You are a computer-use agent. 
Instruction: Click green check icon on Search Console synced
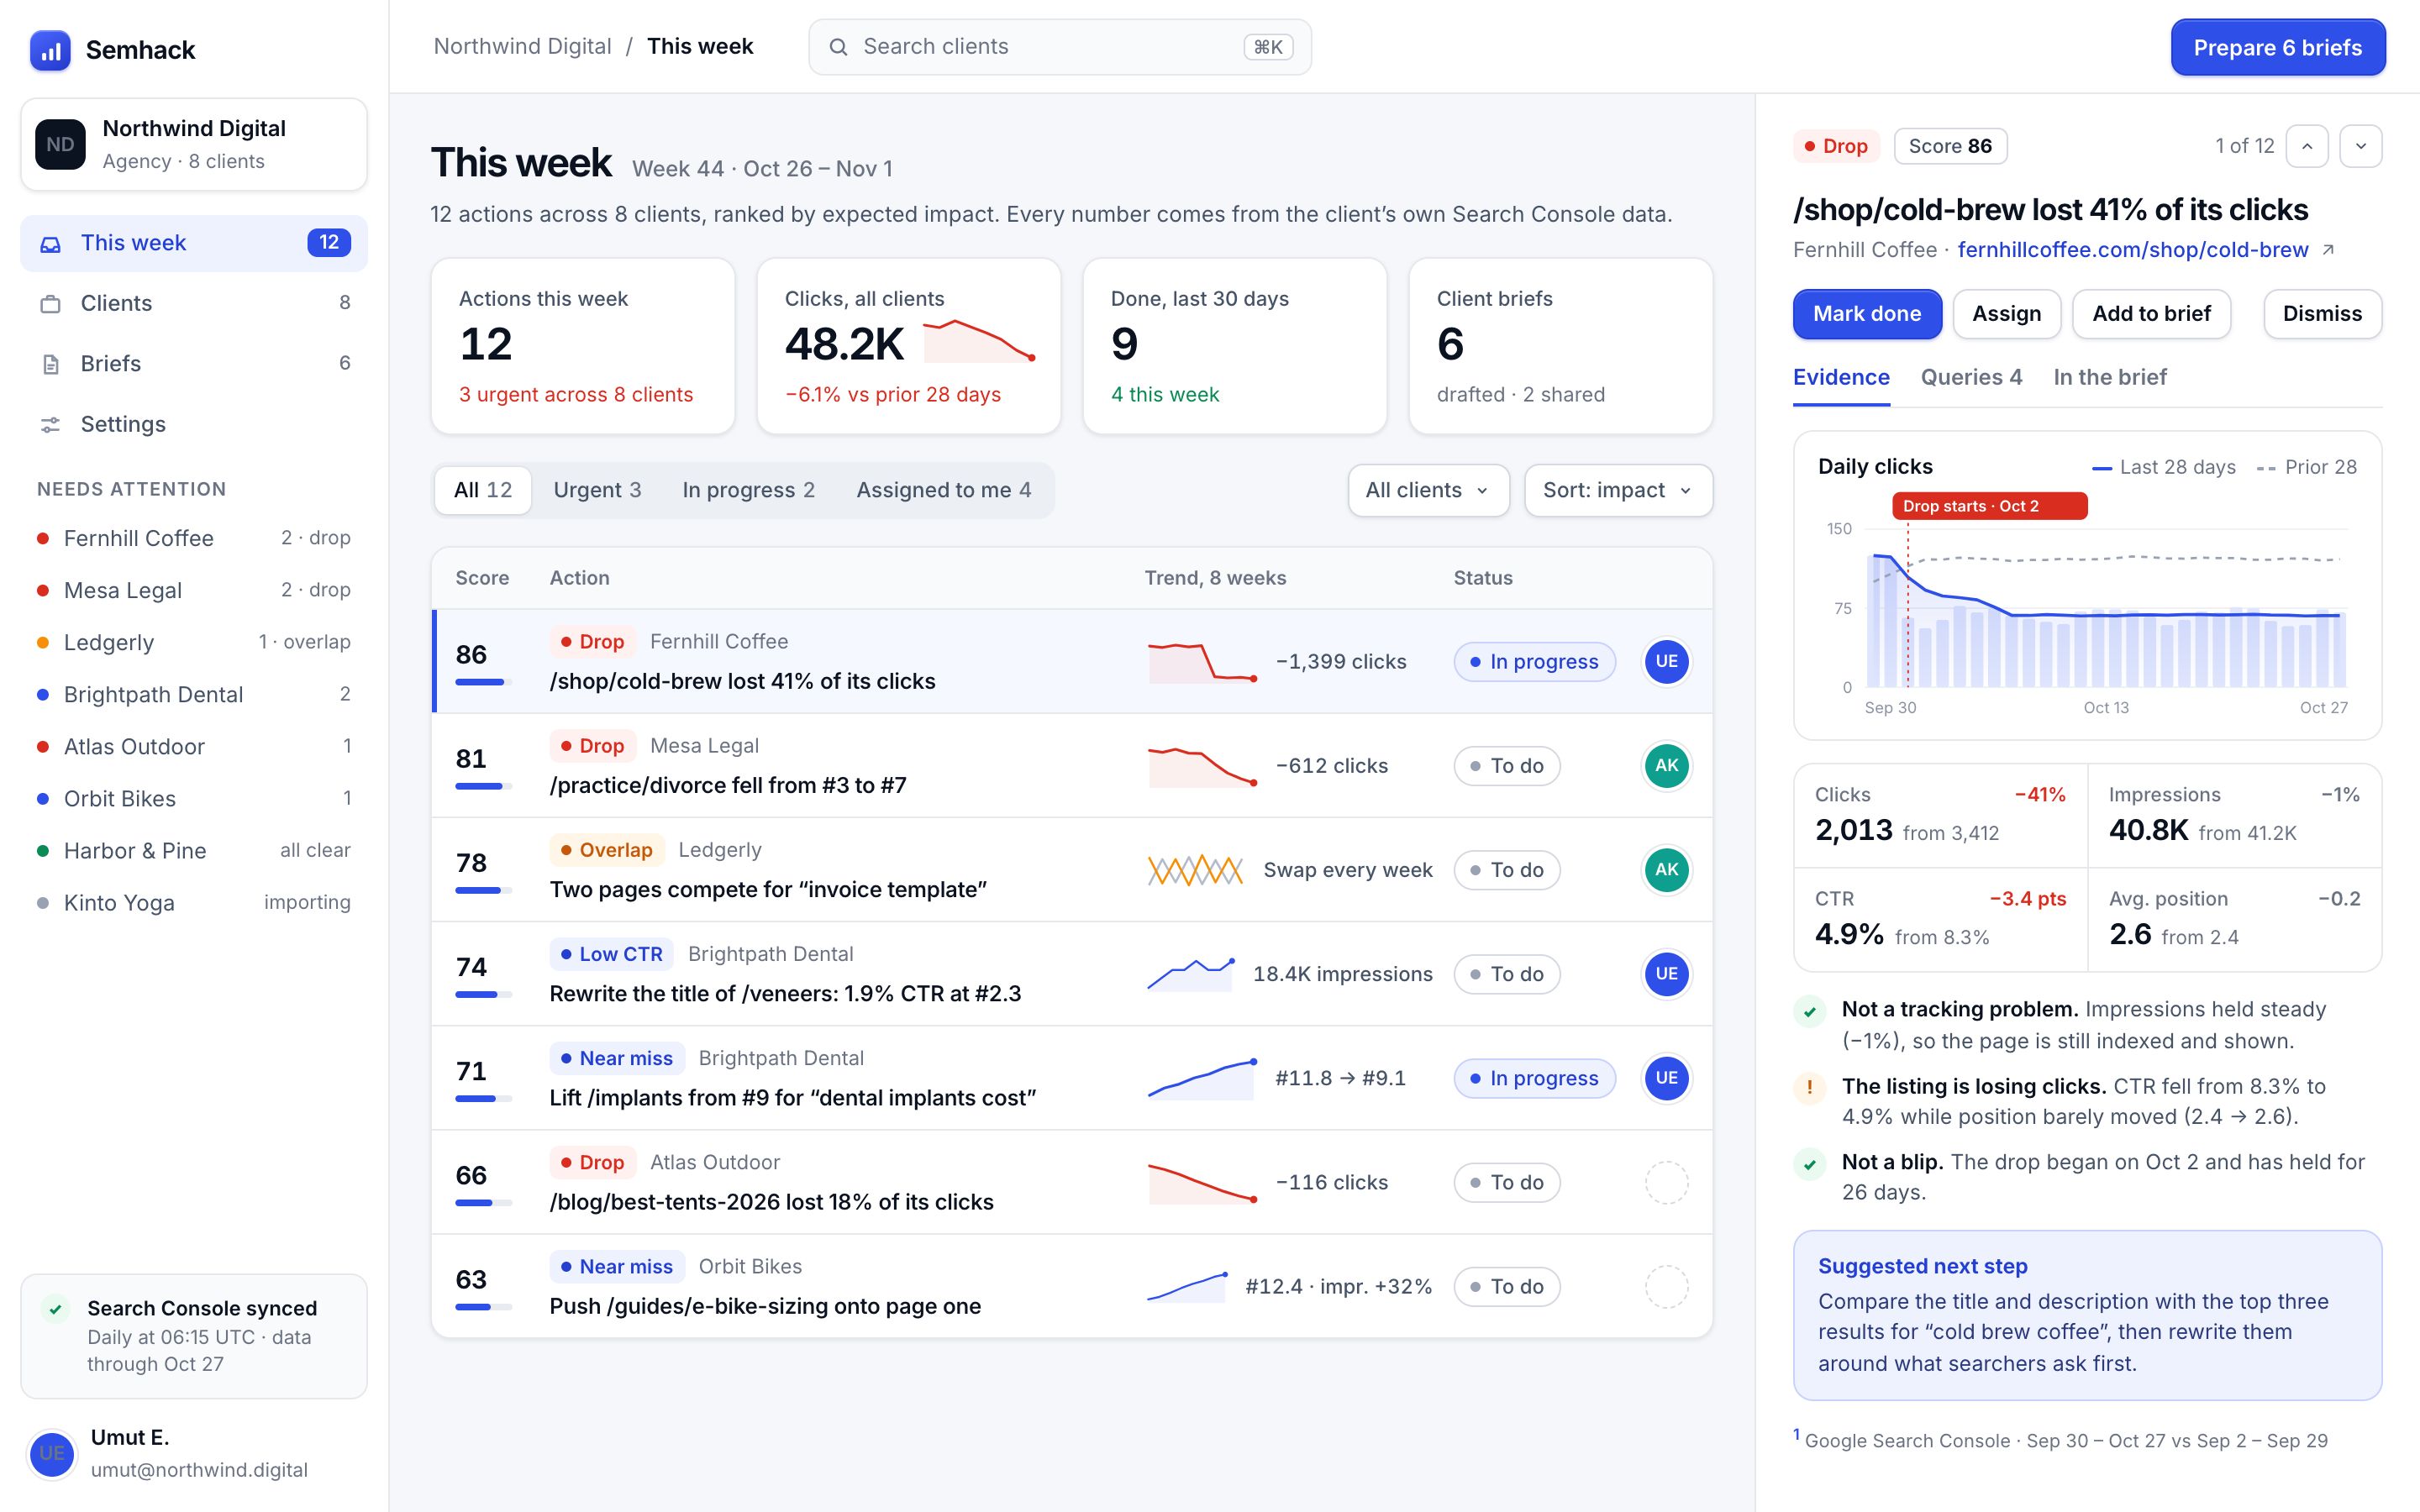click(x=56, y=1309)
